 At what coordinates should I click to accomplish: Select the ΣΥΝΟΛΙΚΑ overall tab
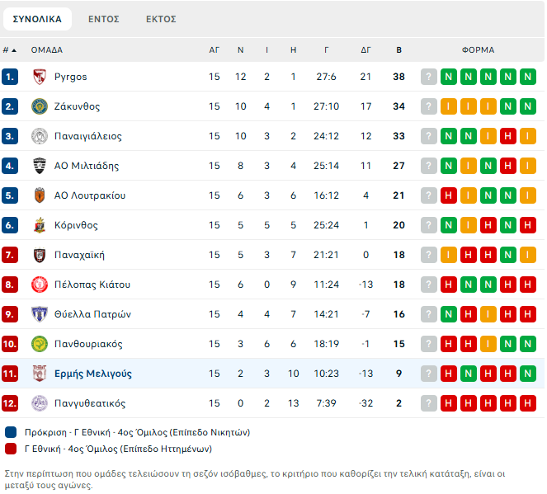pyautogui.click(x=37, y=19)
